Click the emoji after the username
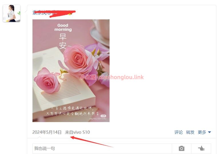Screen dimensions: 223x154 (x=70, y=13)
